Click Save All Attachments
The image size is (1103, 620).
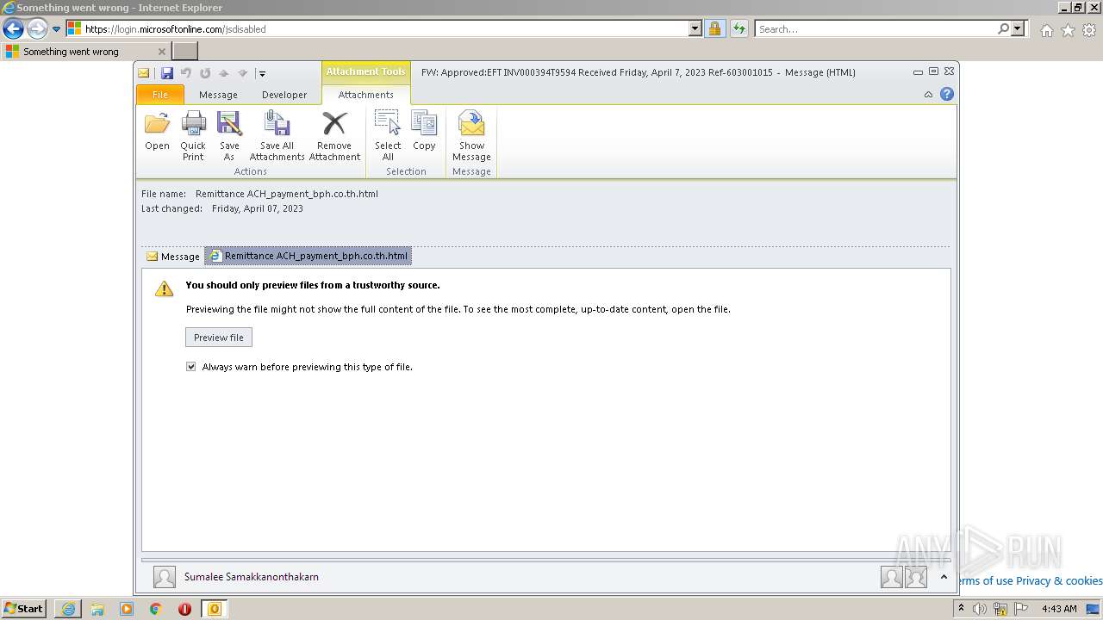click(x=277, y=135)
